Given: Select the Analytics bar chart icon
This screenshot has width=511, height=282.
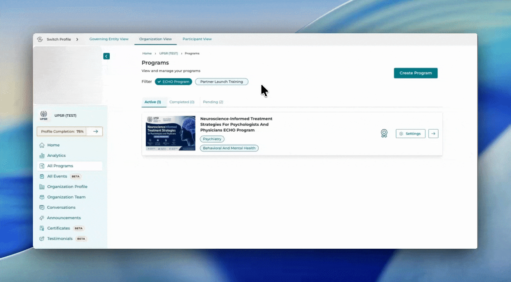Looking at the screenshot, I should pos(42,155).
